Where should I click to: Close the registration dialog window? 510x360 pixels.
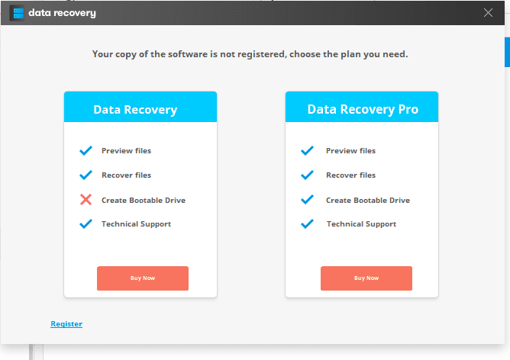tap(489, 12)
